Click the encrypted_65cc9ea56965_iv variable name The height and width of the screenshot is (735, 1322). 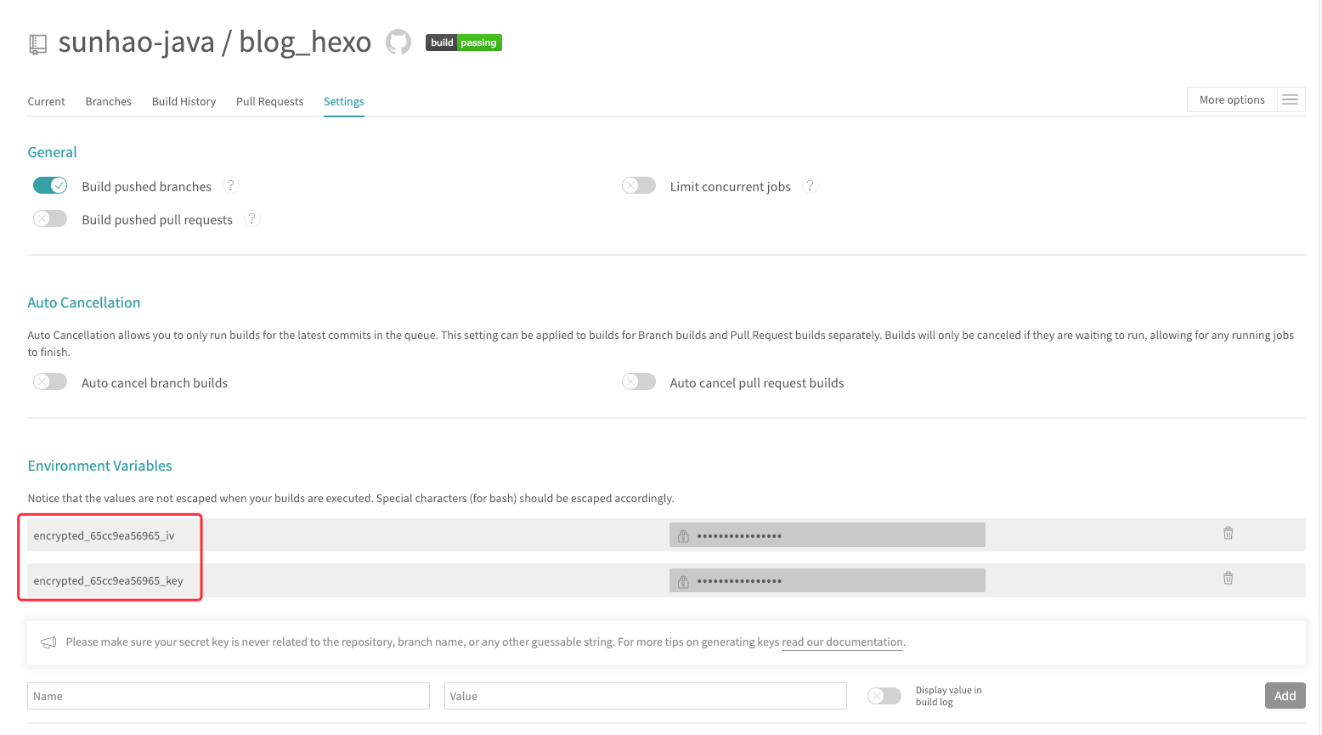point(104,536)
